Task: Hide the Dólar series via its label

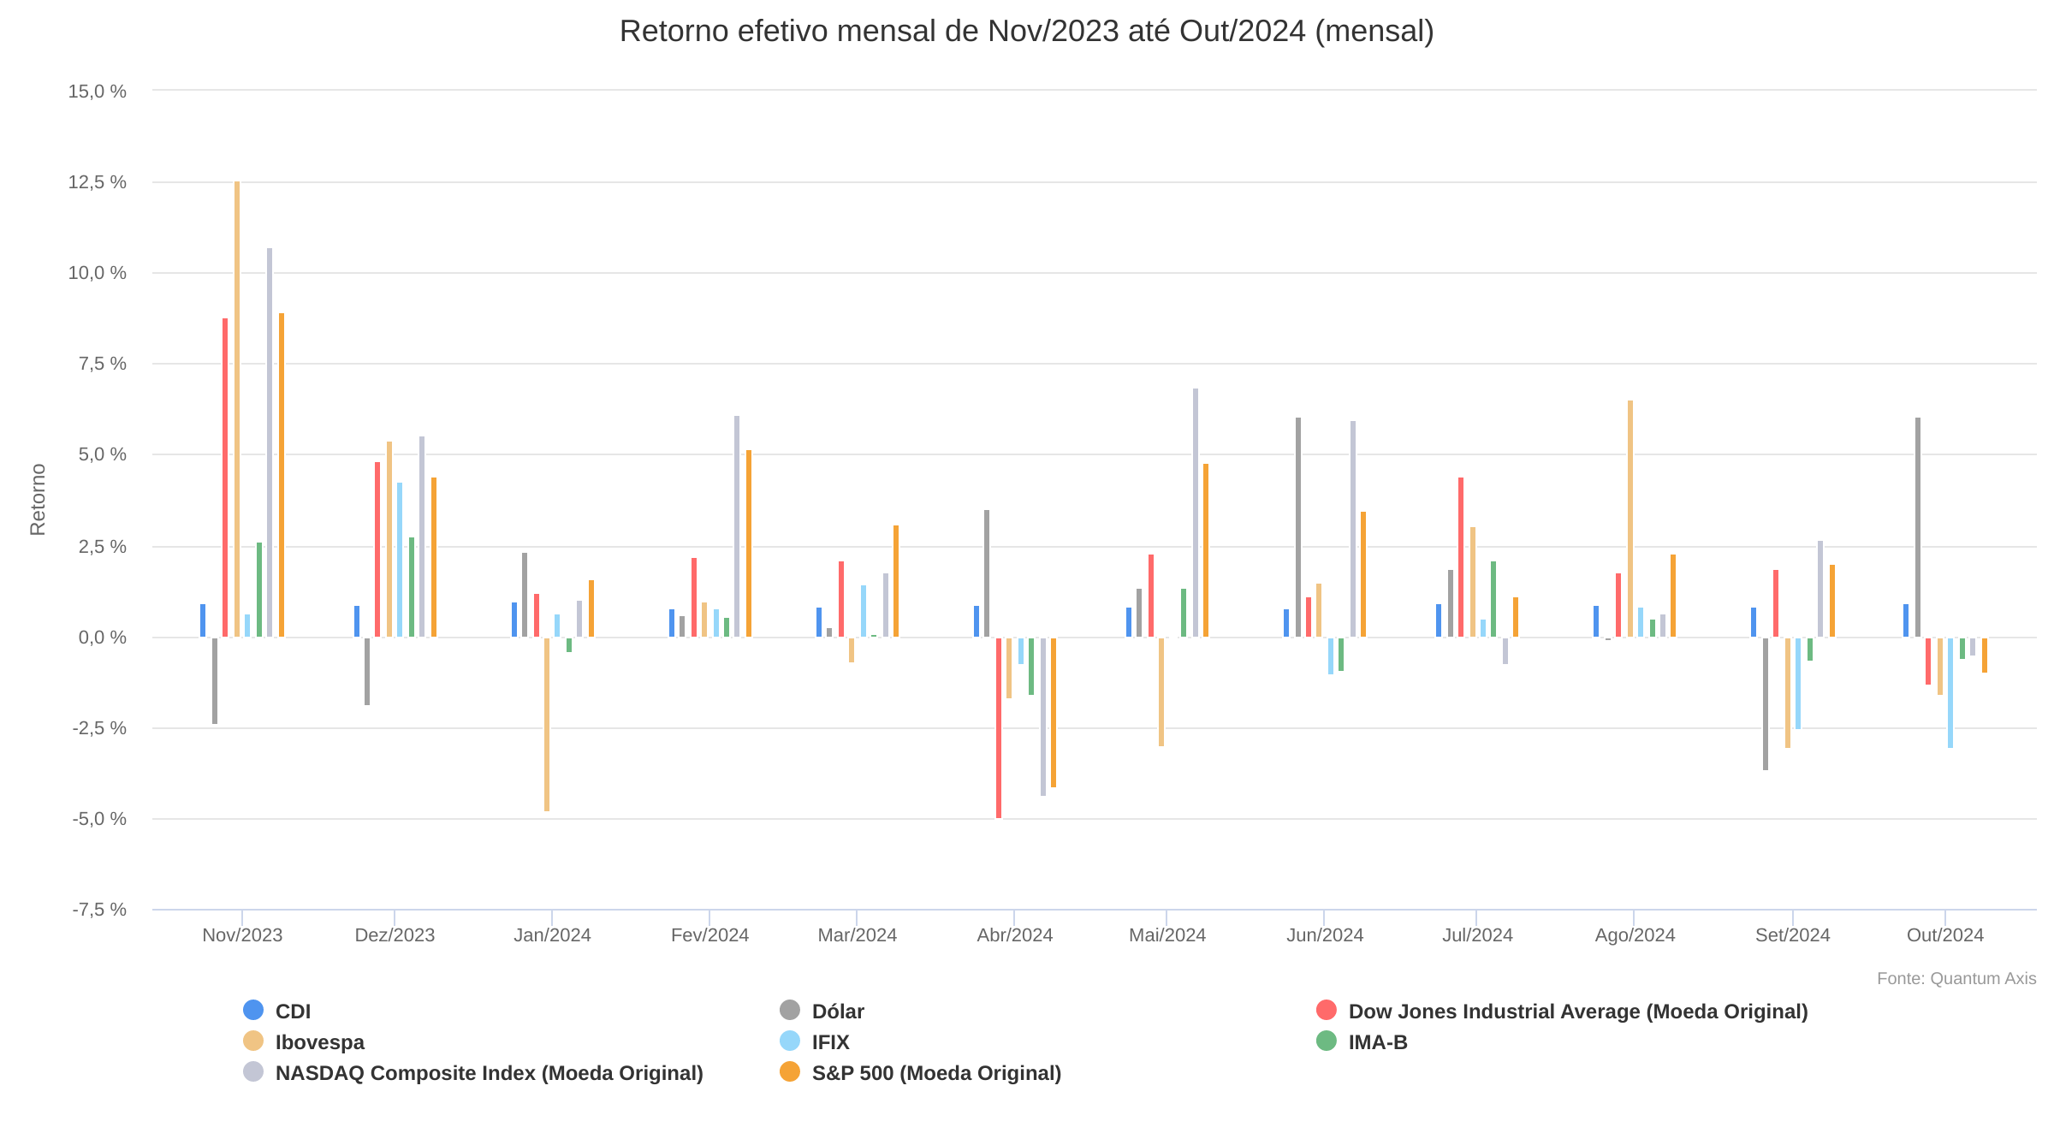Action: [x=838, y=1012]
